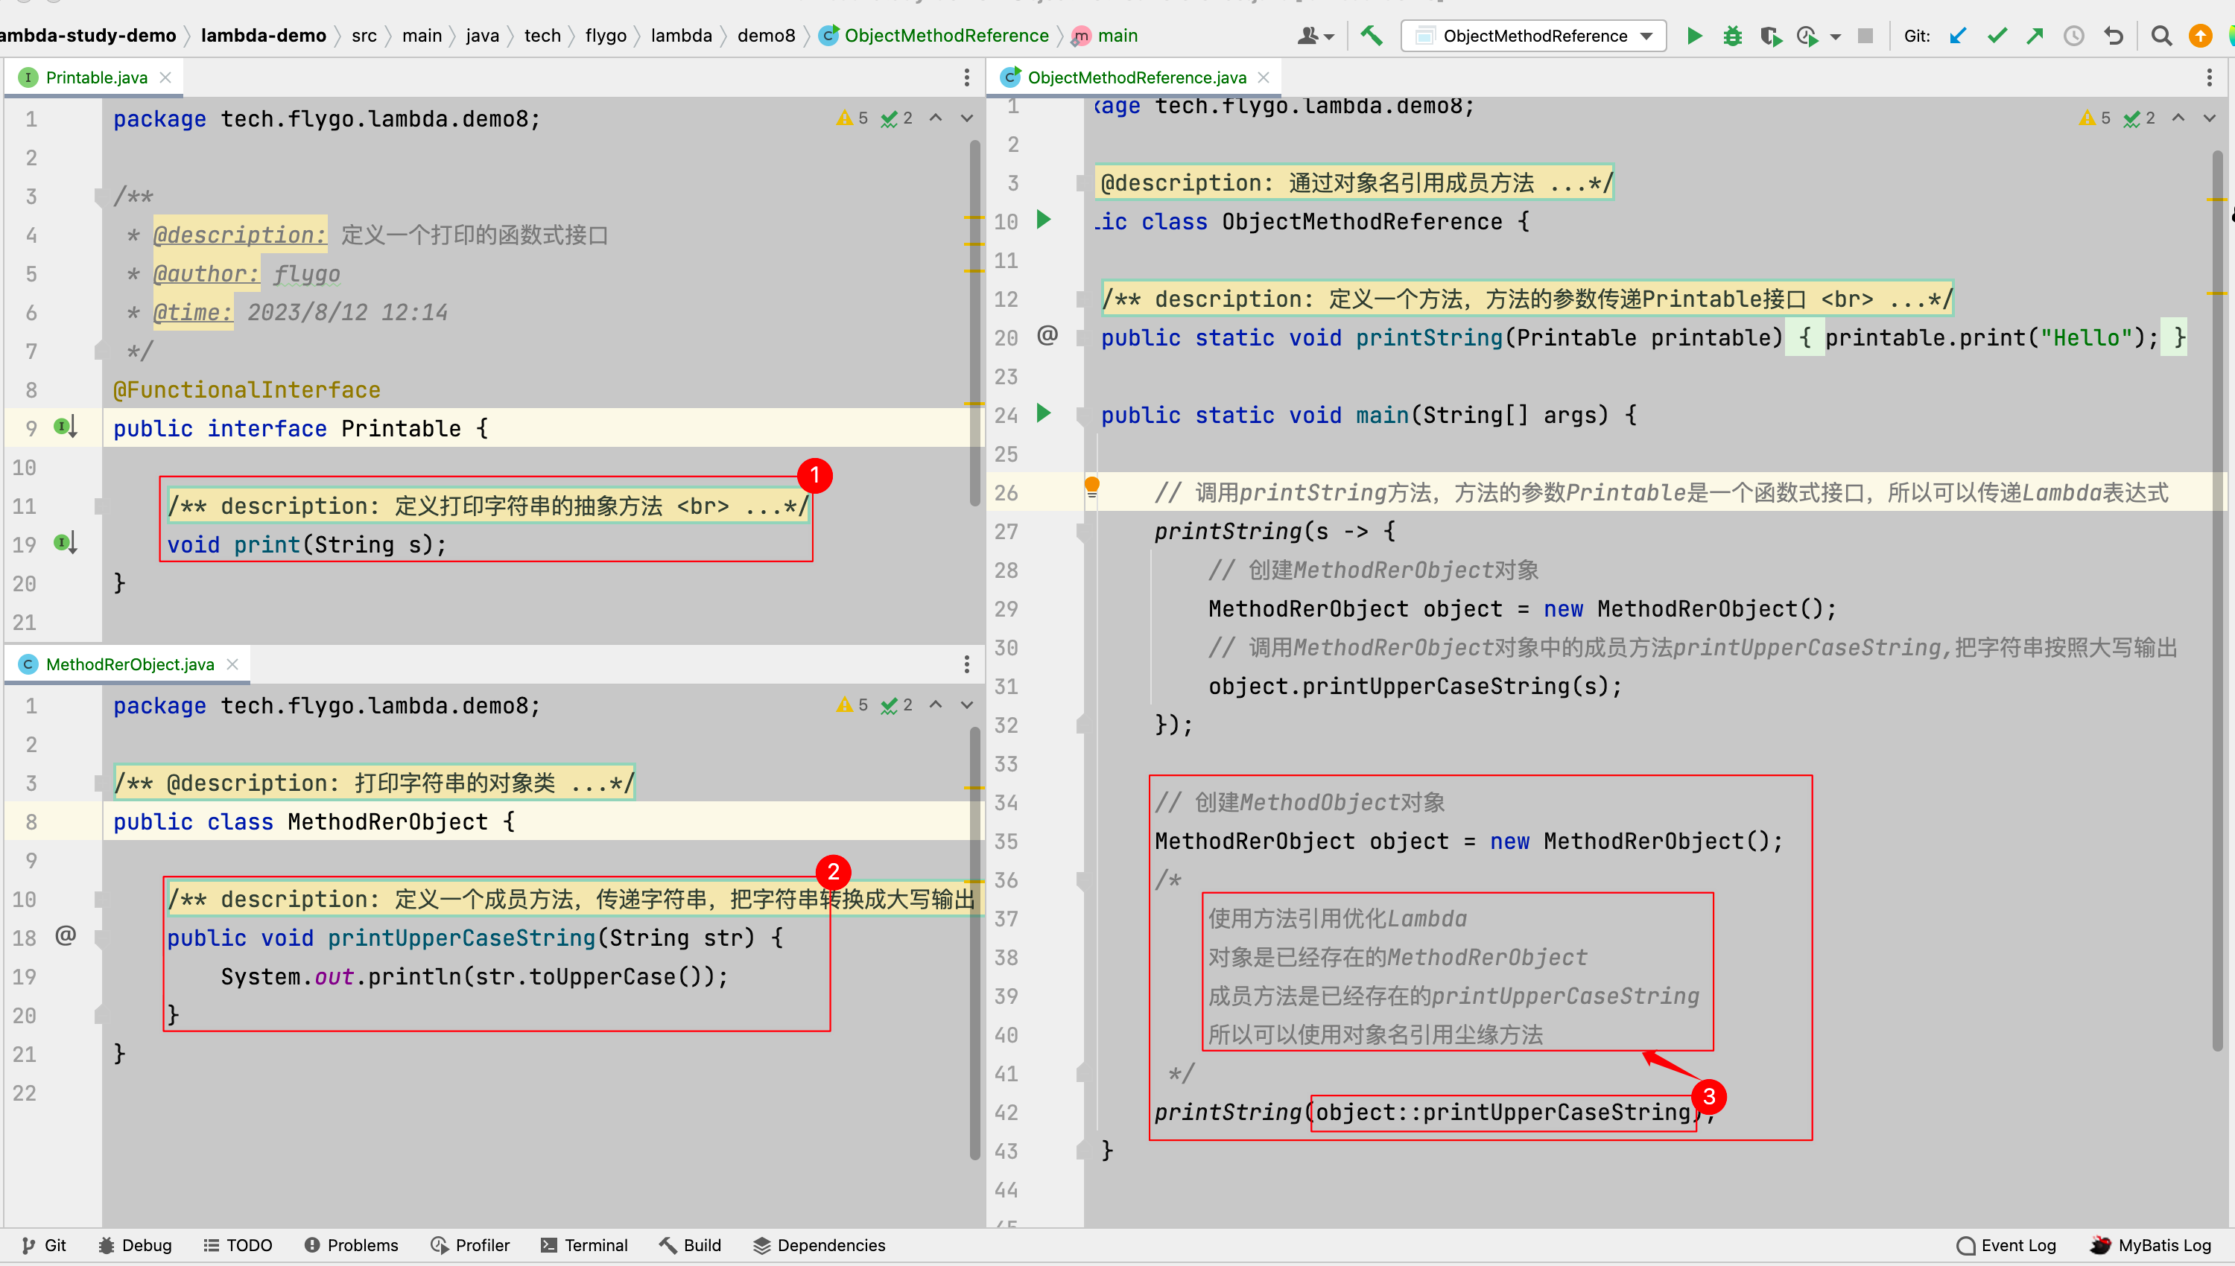
Task: Expand folded Javadoc at Printable line 11
Action: point(488,506)
